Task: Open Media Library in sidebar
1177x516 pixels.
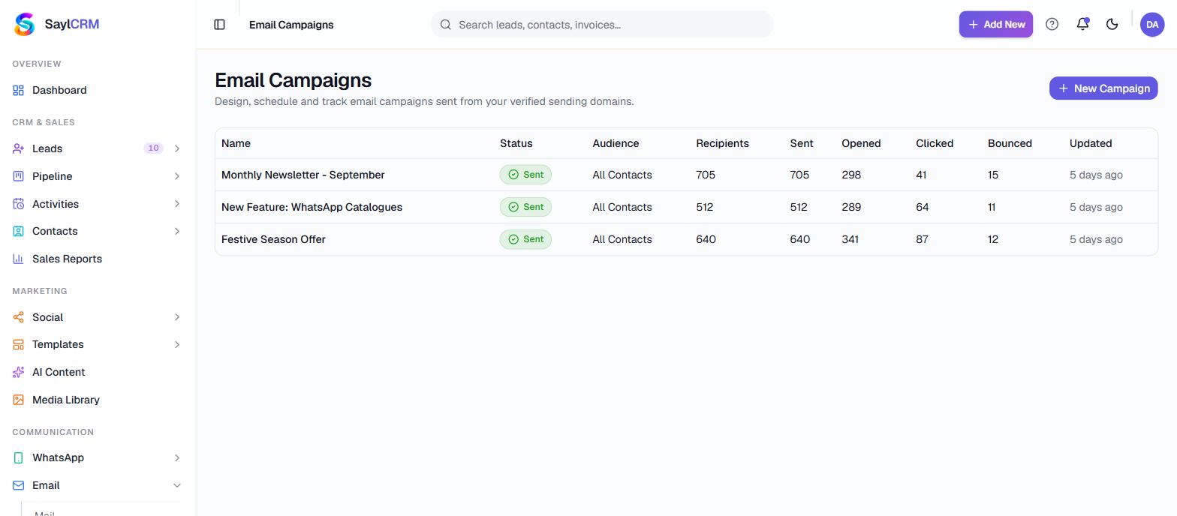Action: pyautogui.click(x=98, y=400)
